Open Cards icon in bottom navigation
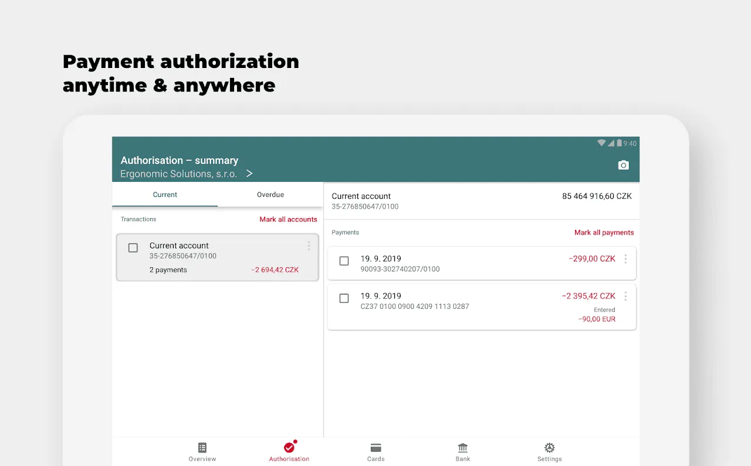This screenshot has width=751, height=466. pos(376,448)
